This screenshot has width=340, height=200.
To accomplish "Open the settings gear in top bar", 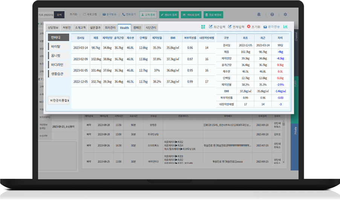I will click(x=285, y=14).
